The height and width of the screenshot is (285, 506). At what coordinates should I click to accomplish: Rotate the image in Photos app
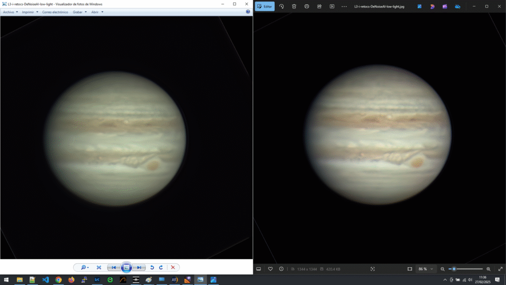click(x=281, y=6)
